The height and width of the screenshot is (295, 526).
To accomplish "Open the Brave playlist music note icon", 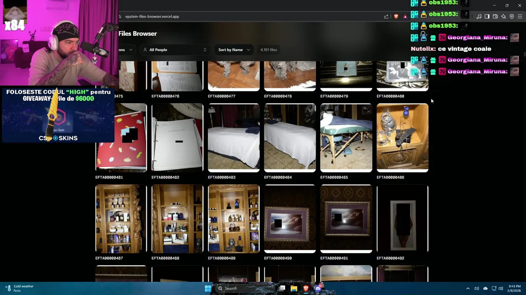I will point(479,16).
